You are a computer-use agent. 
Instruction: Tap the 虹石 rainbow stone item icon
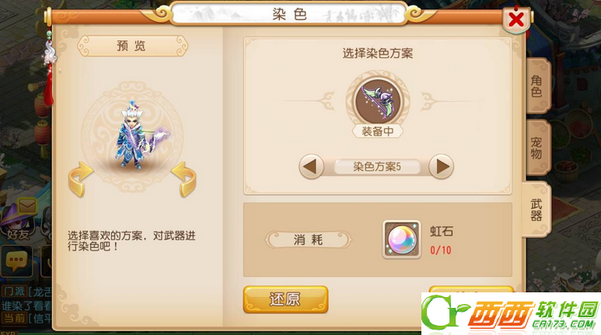point(401,240)
